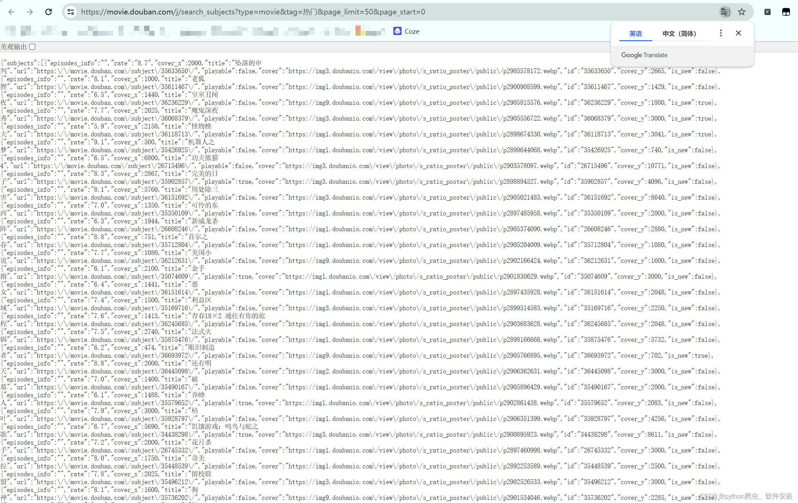The height and width of the screenshot is (503, 798).
Task: Click the title text 皇室丑闻
Action: coord(205,94)
